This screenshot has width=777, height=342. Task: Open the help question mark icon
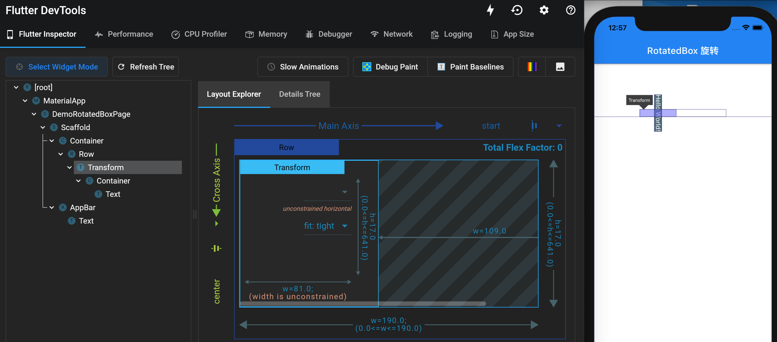click(x=570, y=10)
